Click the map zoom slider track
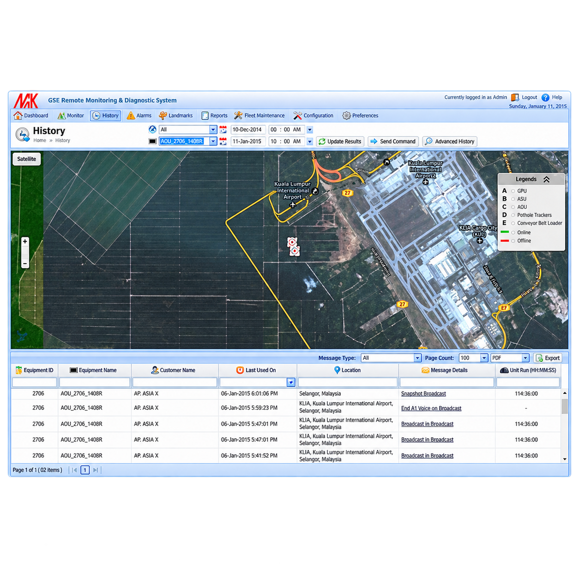The image size is (579, 579). [25, 253]
